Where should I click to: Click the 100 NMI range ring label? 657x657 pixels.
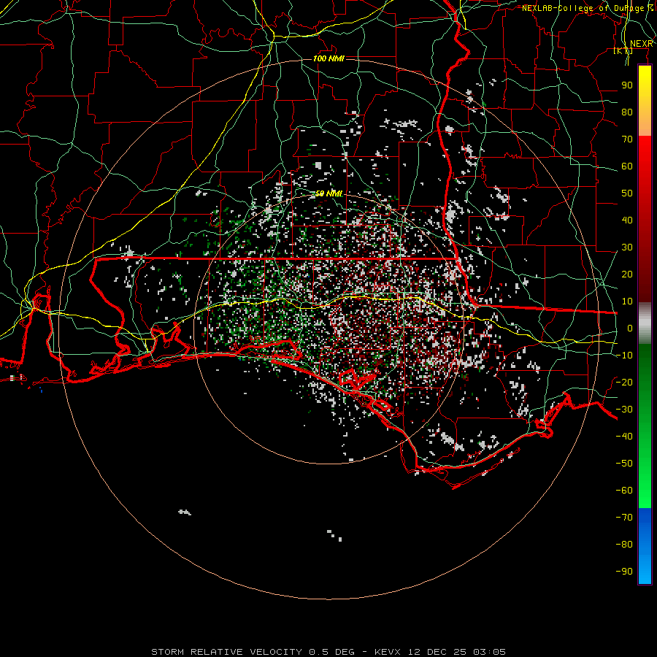[328, 58]
